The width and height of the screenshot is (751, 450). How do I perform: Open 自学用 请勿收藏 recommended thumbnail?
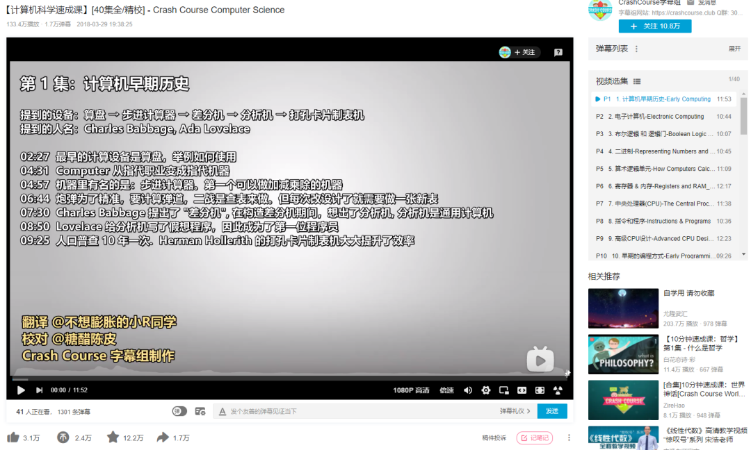[x=623, y=308]
